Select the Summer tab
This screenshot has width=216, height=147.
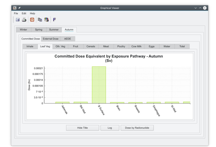pyautogui.click(x=54, y=30)
